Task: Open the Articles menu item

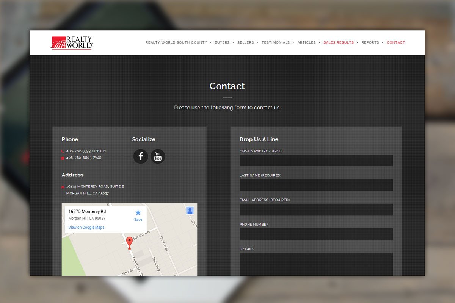Action: [x=307, y=42]
